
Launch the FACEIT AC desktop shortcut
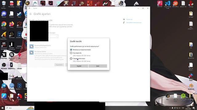pyautogui.click(x=19, y=25)
